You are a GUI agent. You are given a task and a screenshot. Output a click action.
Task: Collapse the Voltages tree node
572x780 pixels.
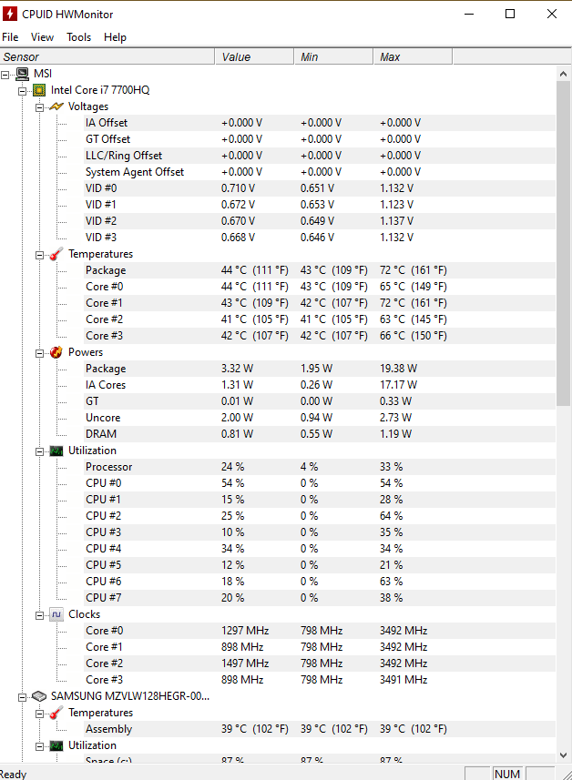click(x=39, y=107)
